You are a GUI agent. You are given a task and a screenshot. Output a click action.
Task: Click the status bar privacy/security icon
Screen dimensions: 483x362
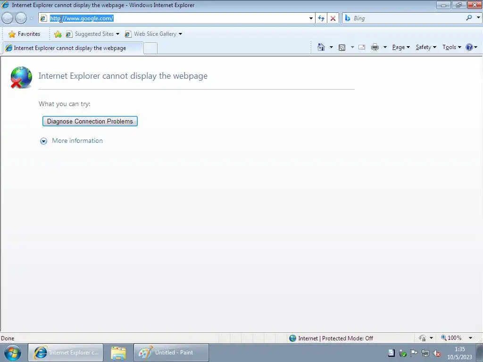tap(422, 338)
